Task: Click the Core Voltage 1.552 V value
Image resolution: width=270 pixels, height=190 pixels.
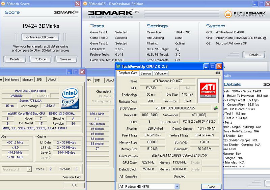Action: [49, 106]
